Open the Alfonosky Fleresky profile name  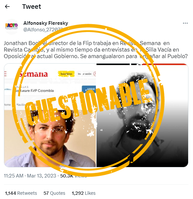point(46,23)
